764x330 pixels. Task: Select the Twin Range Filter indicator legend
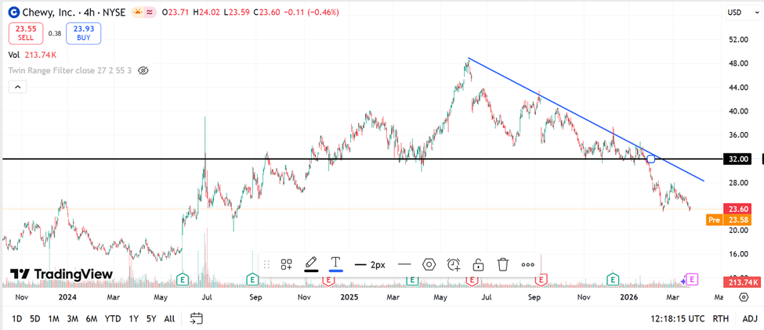pos(70,70)
